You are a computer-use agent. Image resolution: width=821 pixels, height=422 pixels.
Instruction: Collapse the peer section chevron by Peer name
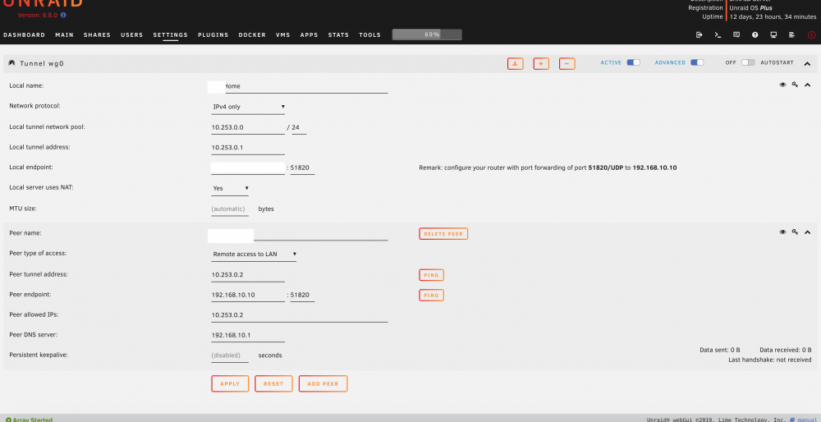[807, 232]
